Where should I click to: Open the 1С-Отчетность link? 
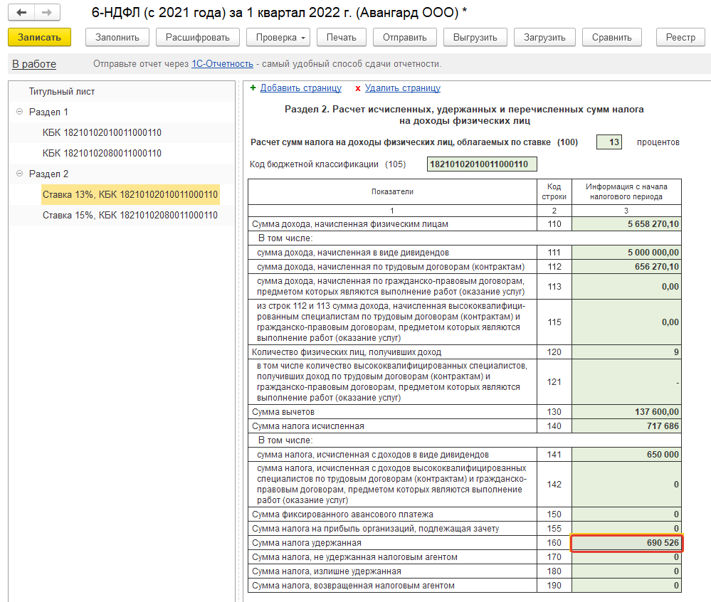coord(221,64)
